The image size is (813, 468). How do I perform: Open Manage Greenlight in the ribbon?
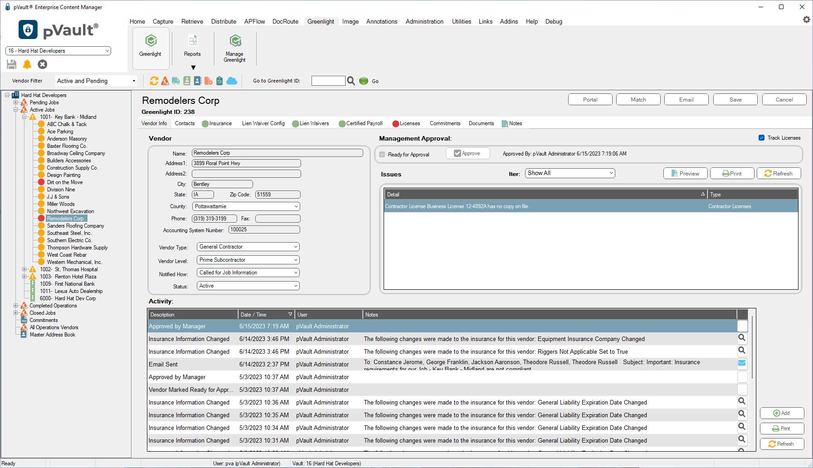(235, 48)
